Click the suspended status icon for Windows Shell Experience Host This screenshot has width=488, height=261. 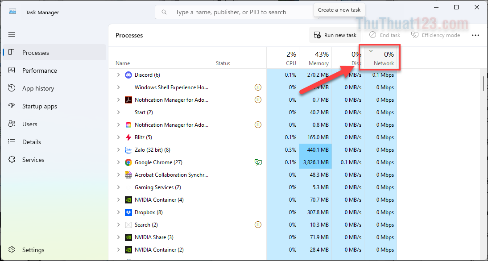(x=258, y=87)
